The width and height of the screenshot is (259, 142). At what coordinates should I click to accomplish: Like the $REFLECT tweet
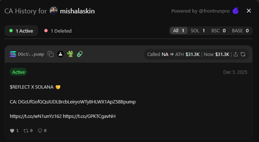click(12, 131)
